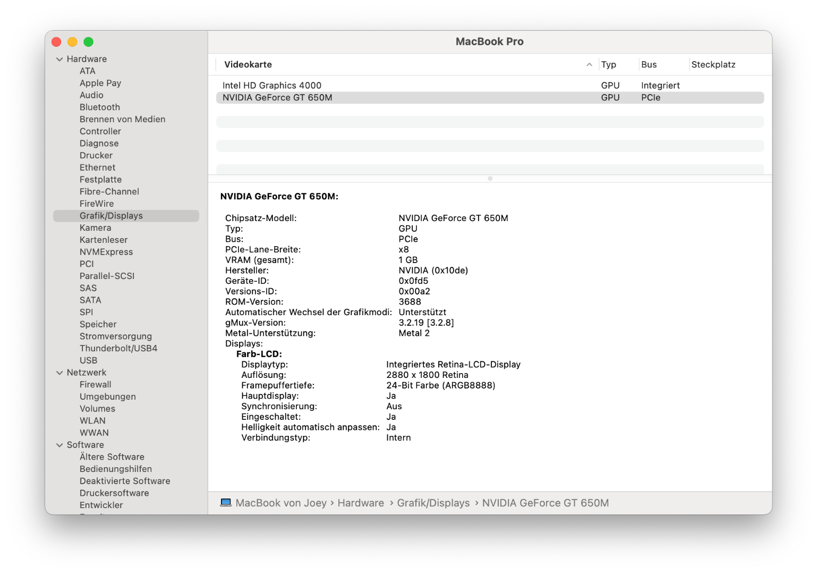Open Thunderbolt/USB4 entry
817x574 pixels.
pos(118,349)
